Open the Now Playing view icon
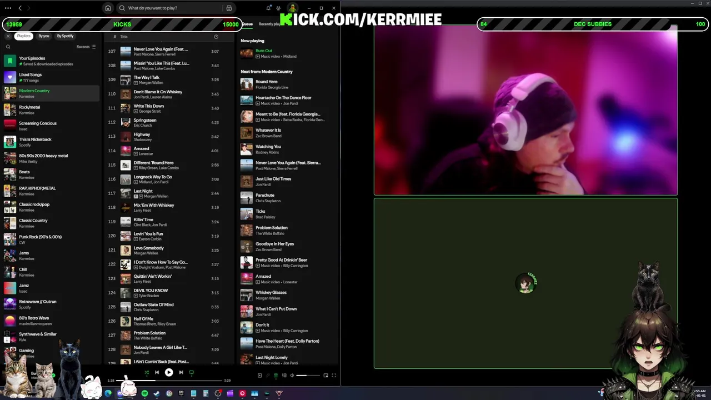 coord(259,376)
